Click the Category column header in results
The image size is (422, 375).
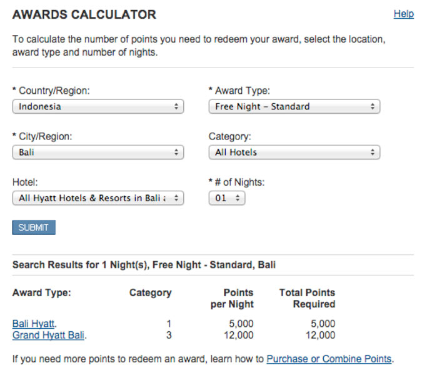[x=150, y=292]
